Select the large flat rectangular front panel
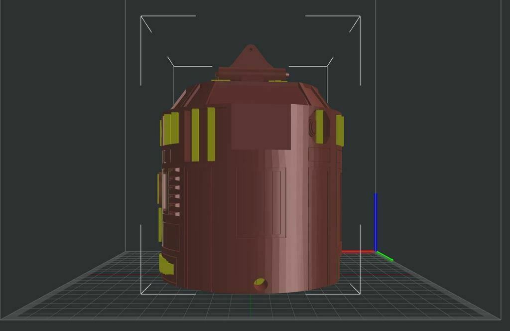The width and height of the screenshot is (510, 331). point(261,127)
